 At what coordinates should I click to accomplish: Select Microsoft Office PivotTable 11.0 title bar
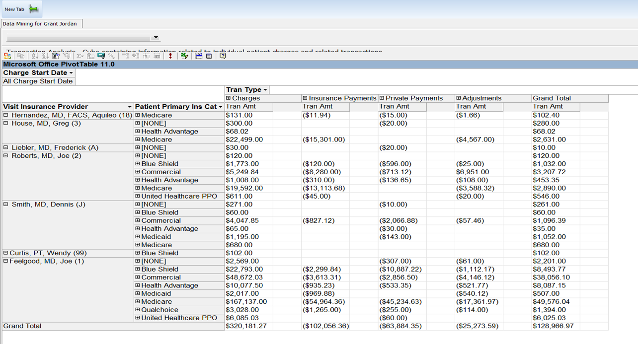[319, 65]
